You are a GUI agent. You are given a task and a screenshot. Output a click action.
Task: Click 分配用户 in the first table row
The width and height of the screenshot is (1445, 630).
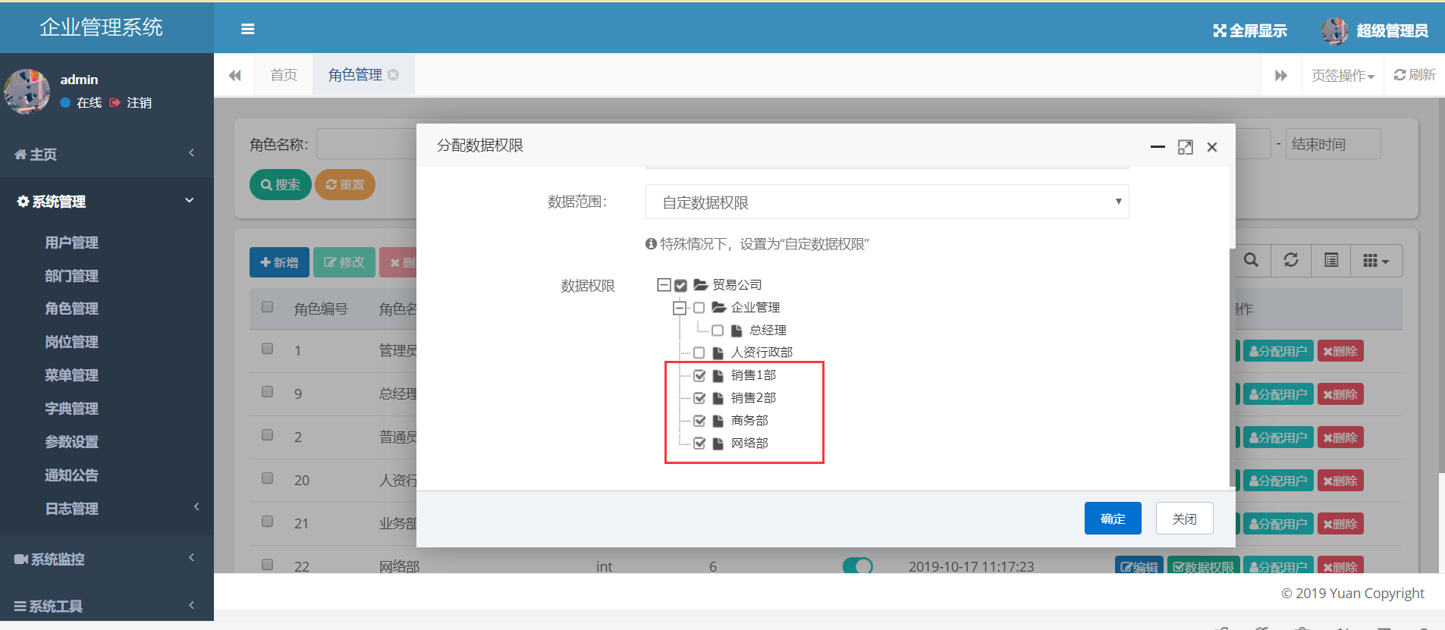tap(1278, 351)
